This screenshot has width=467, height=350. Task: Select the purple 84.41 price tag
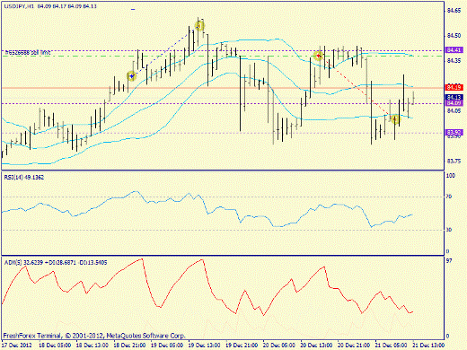click(x=454, y=50)
